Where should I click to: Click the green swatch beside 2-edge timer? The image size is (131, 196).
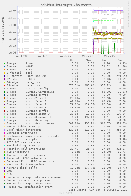pos(4,63)
